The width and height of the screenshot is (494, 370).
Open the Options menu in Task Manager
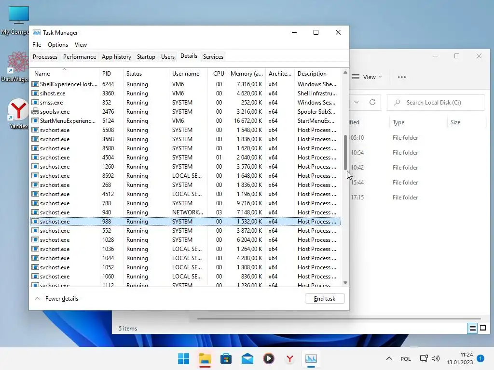click(x=58, y=45)
